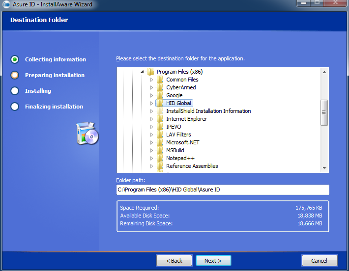
Task: Go back with the Back button
Action: [174, 261]
